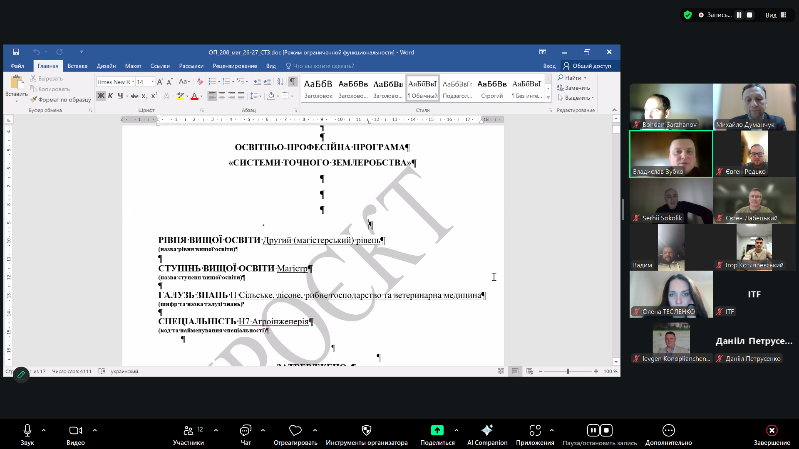Click the zoom slider in Word status bar
Screen dimensions: 799x449
point(568,372)
